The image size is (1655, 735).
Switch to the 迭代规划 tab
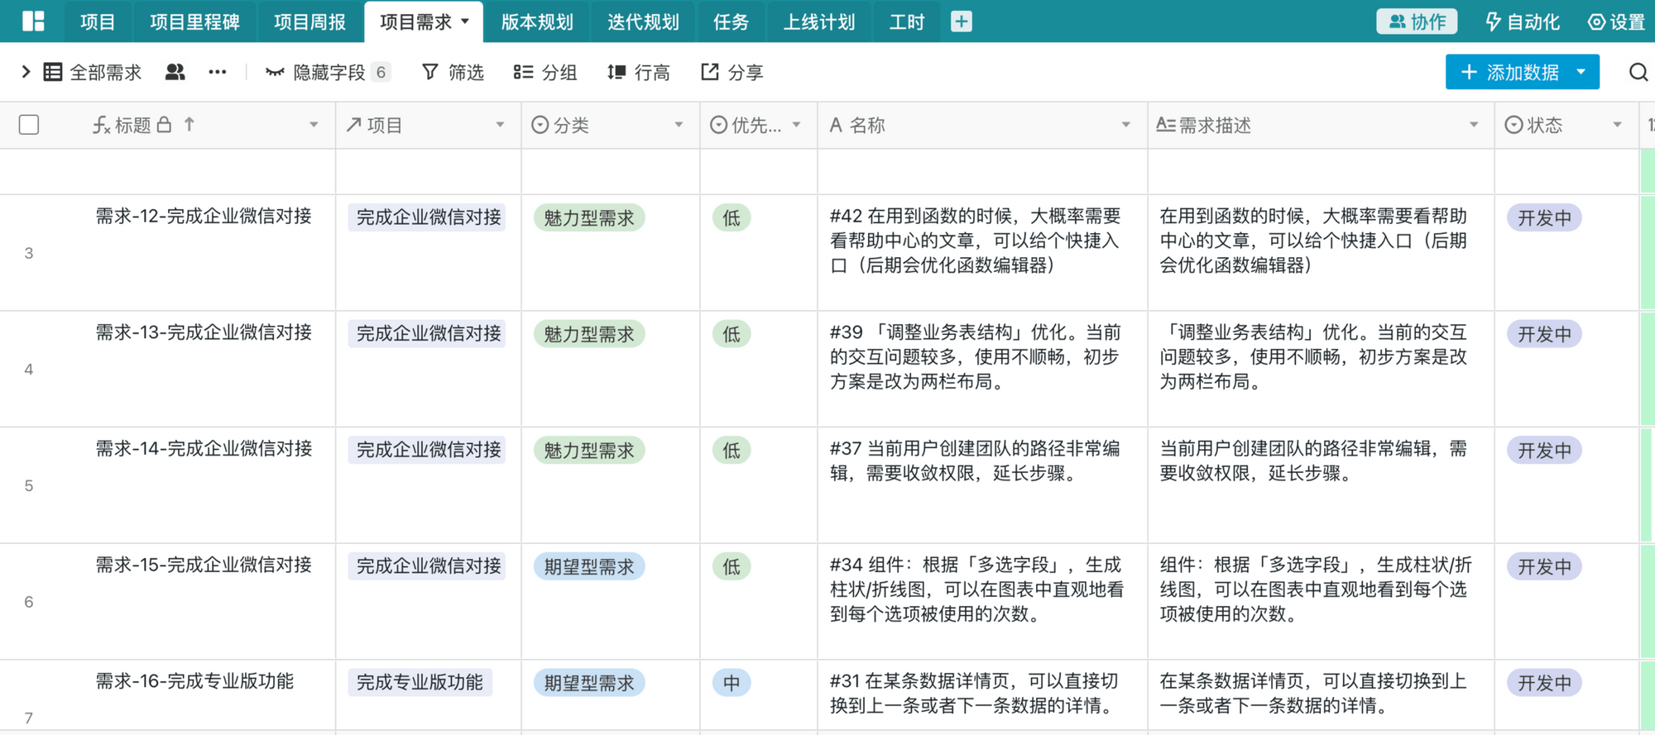[643, 21]
